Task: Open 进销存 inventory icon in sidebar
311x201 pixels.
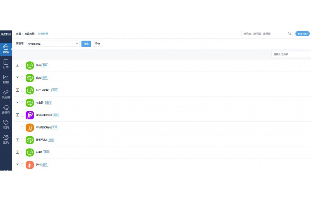Action: point(6,108)
